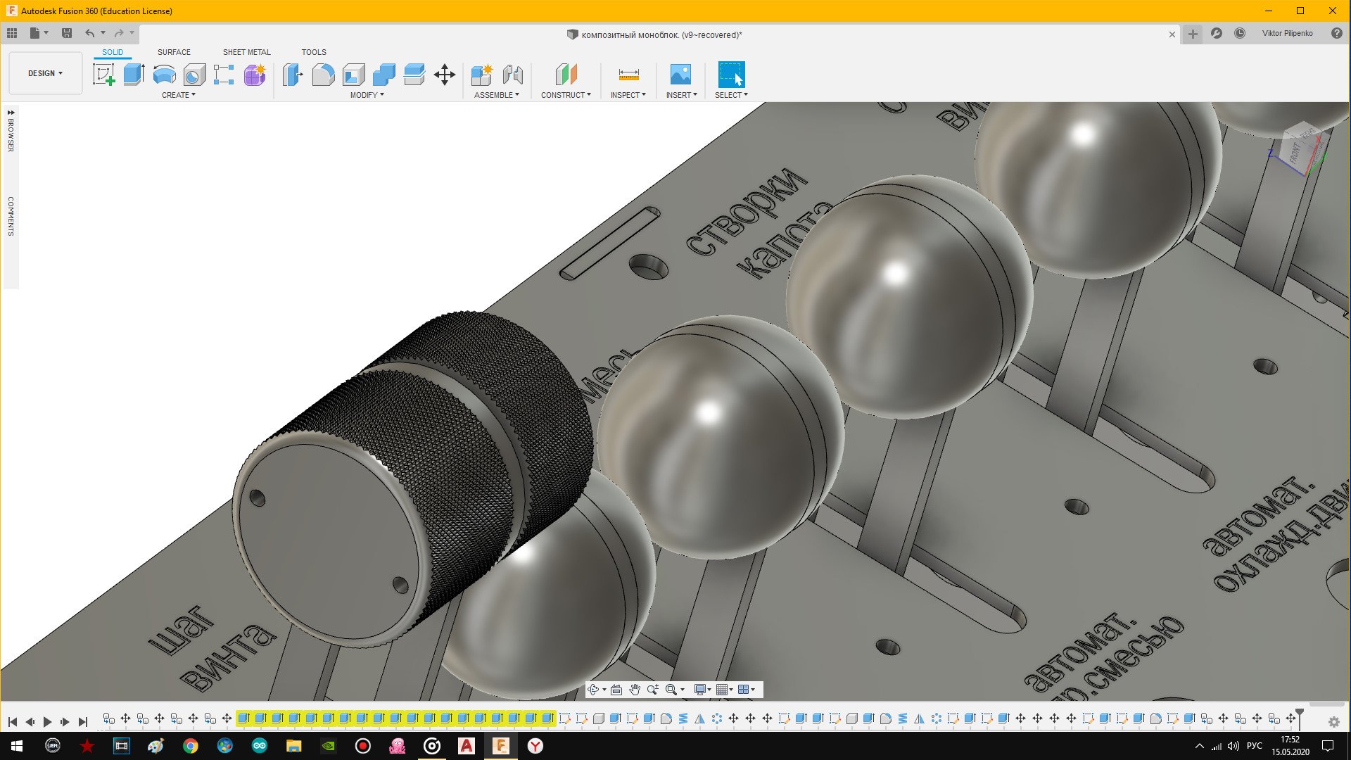The height and width of the screenshot is (760, 1351).
Task: Click the Pan hand icon
Action: [635, 690]
